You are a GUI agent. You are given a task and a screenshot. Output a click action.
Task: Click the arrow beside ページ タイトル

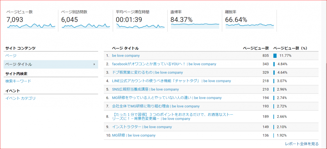pyautogui.click(x=94, y=64)
